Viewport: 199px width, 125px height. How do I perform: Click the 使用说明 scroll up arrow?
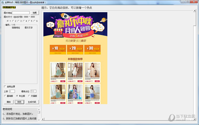pyautogui.click(x=39, y=109)
